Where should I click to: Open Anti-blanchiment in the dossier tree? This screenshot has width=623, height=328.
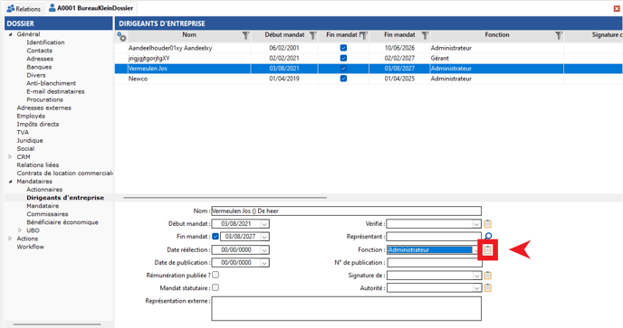tap(52, 83)
